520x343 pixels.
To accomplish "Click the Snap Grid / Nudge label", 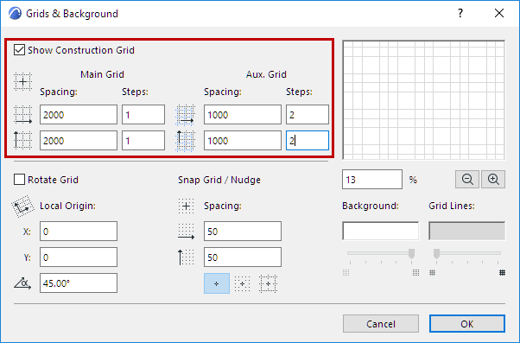I will pos(219,180).
